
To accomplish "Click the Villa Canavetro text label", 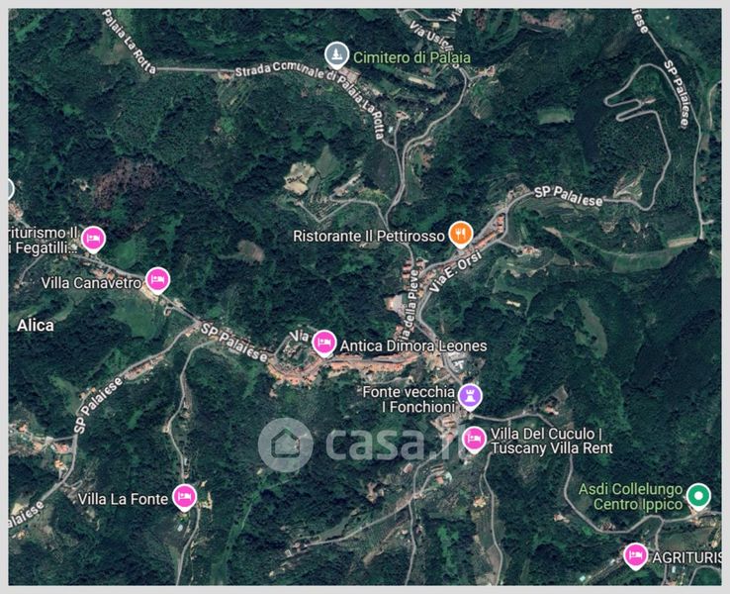I will pyautogui.click(x=91, y=283).
